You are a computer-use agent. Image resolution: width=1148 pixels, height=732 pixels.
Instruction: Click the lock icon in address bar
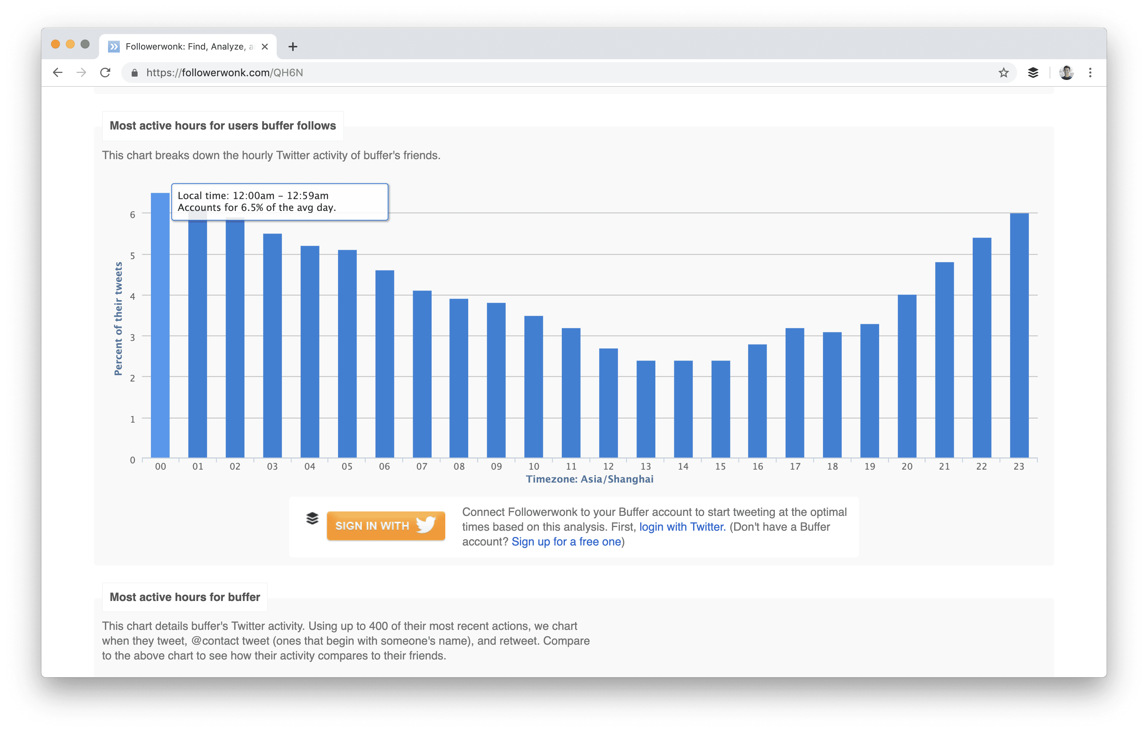(x=135, y=73)
